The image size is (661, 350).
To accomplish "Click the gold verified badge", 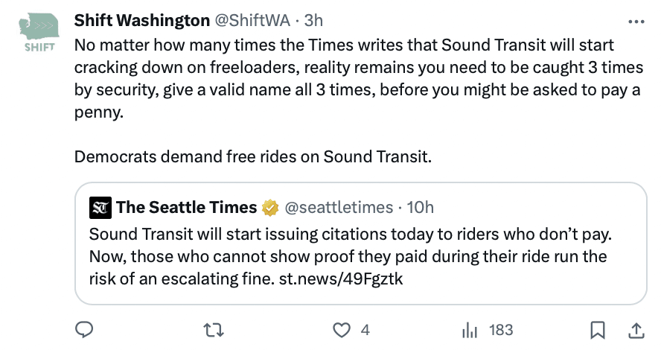I will point(271,207).
